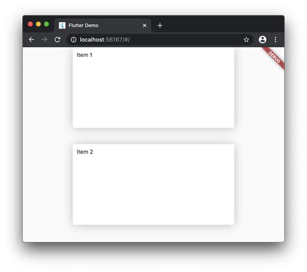Click the Flutter logo favicon in the tab
This screenshot has width=307, height=272.
[62, 25]
